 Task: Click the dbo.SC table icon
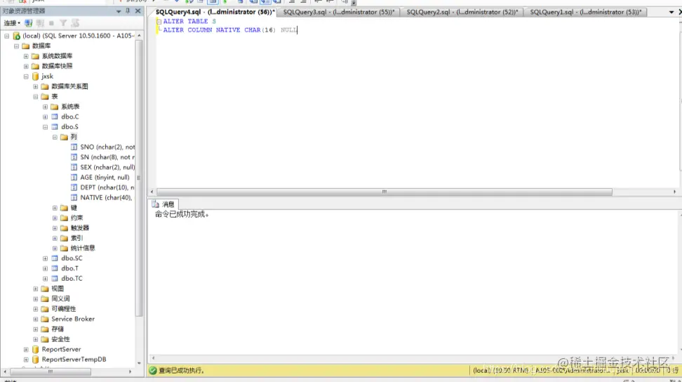tap(54, 258)
